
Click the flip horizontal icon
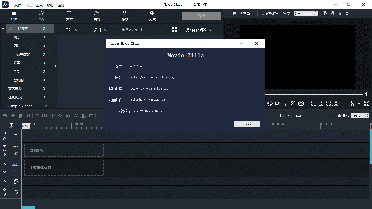(x=340, y=14)
